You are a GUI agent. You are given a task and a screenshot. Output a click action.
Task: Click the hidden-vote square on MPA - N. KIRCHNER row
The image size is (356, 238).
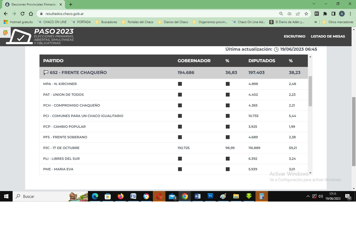click(180, 84)
